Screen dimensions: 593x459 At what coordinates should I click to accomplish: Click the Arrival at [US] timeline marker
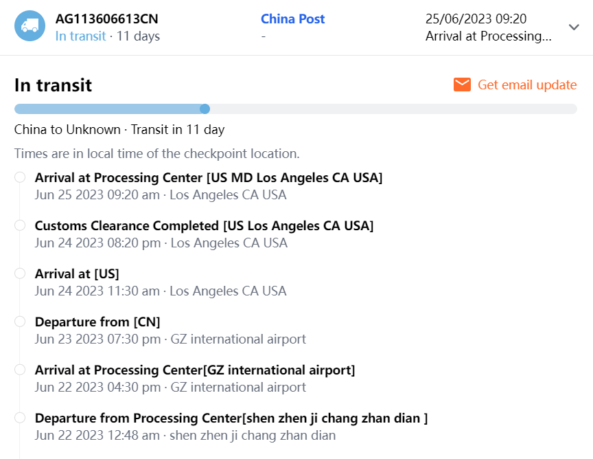(x=20, y=273)
